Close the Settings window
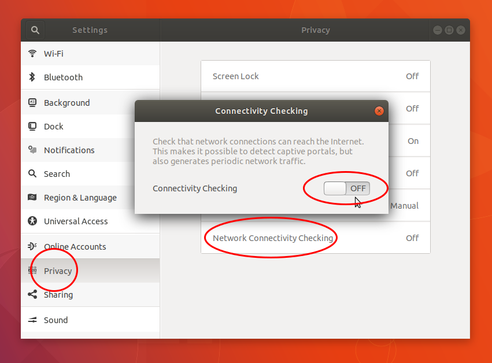This screenshot has width=492, height=363. coord(461,30)
